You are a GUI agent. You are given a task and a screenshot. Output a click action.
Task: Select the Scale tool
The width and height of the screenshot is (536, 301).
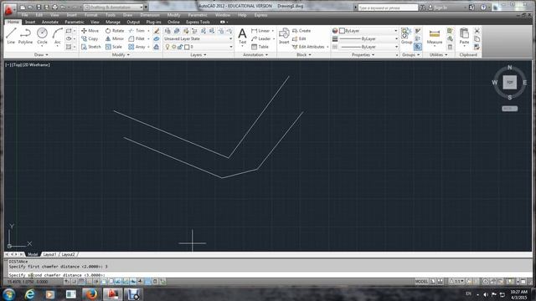(x=114, y=47)
